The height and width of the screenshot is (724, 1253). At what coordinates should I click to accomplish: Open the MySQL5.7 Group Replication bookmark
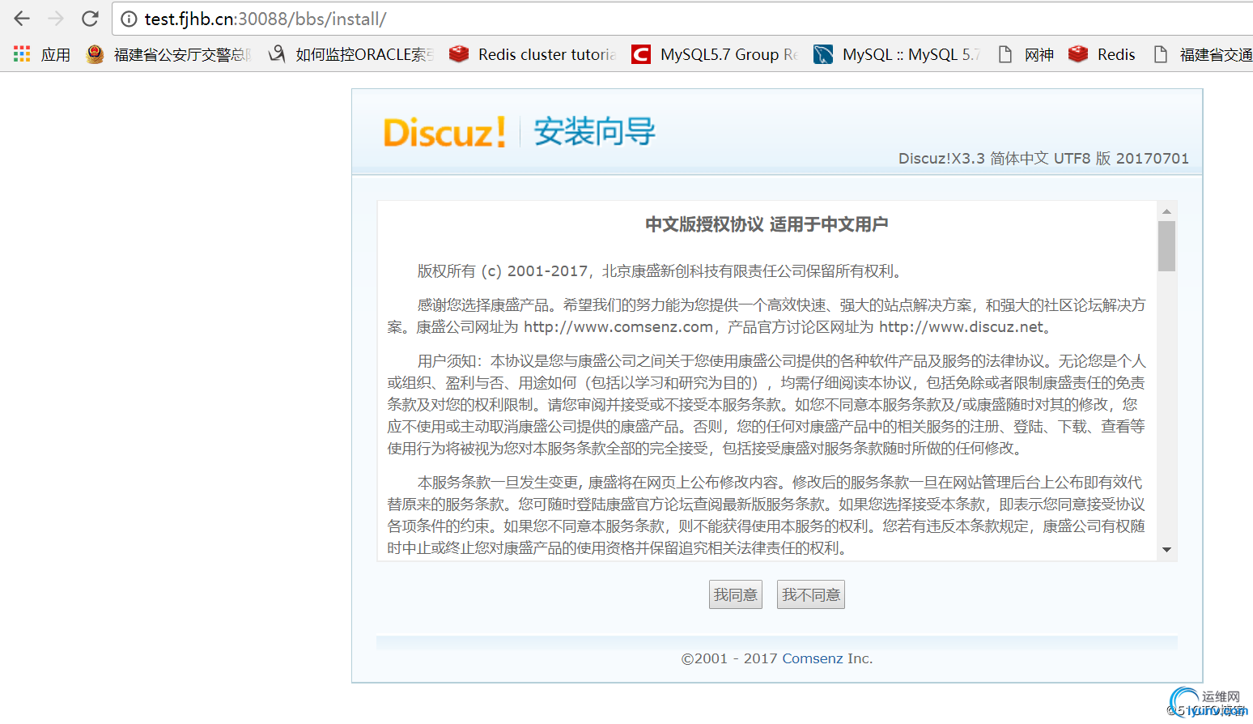pyautogui.click(x=716, y=54)
